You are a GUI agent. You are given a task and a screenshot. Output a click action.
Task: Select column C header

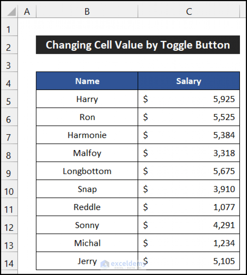(x=188, y=11)
